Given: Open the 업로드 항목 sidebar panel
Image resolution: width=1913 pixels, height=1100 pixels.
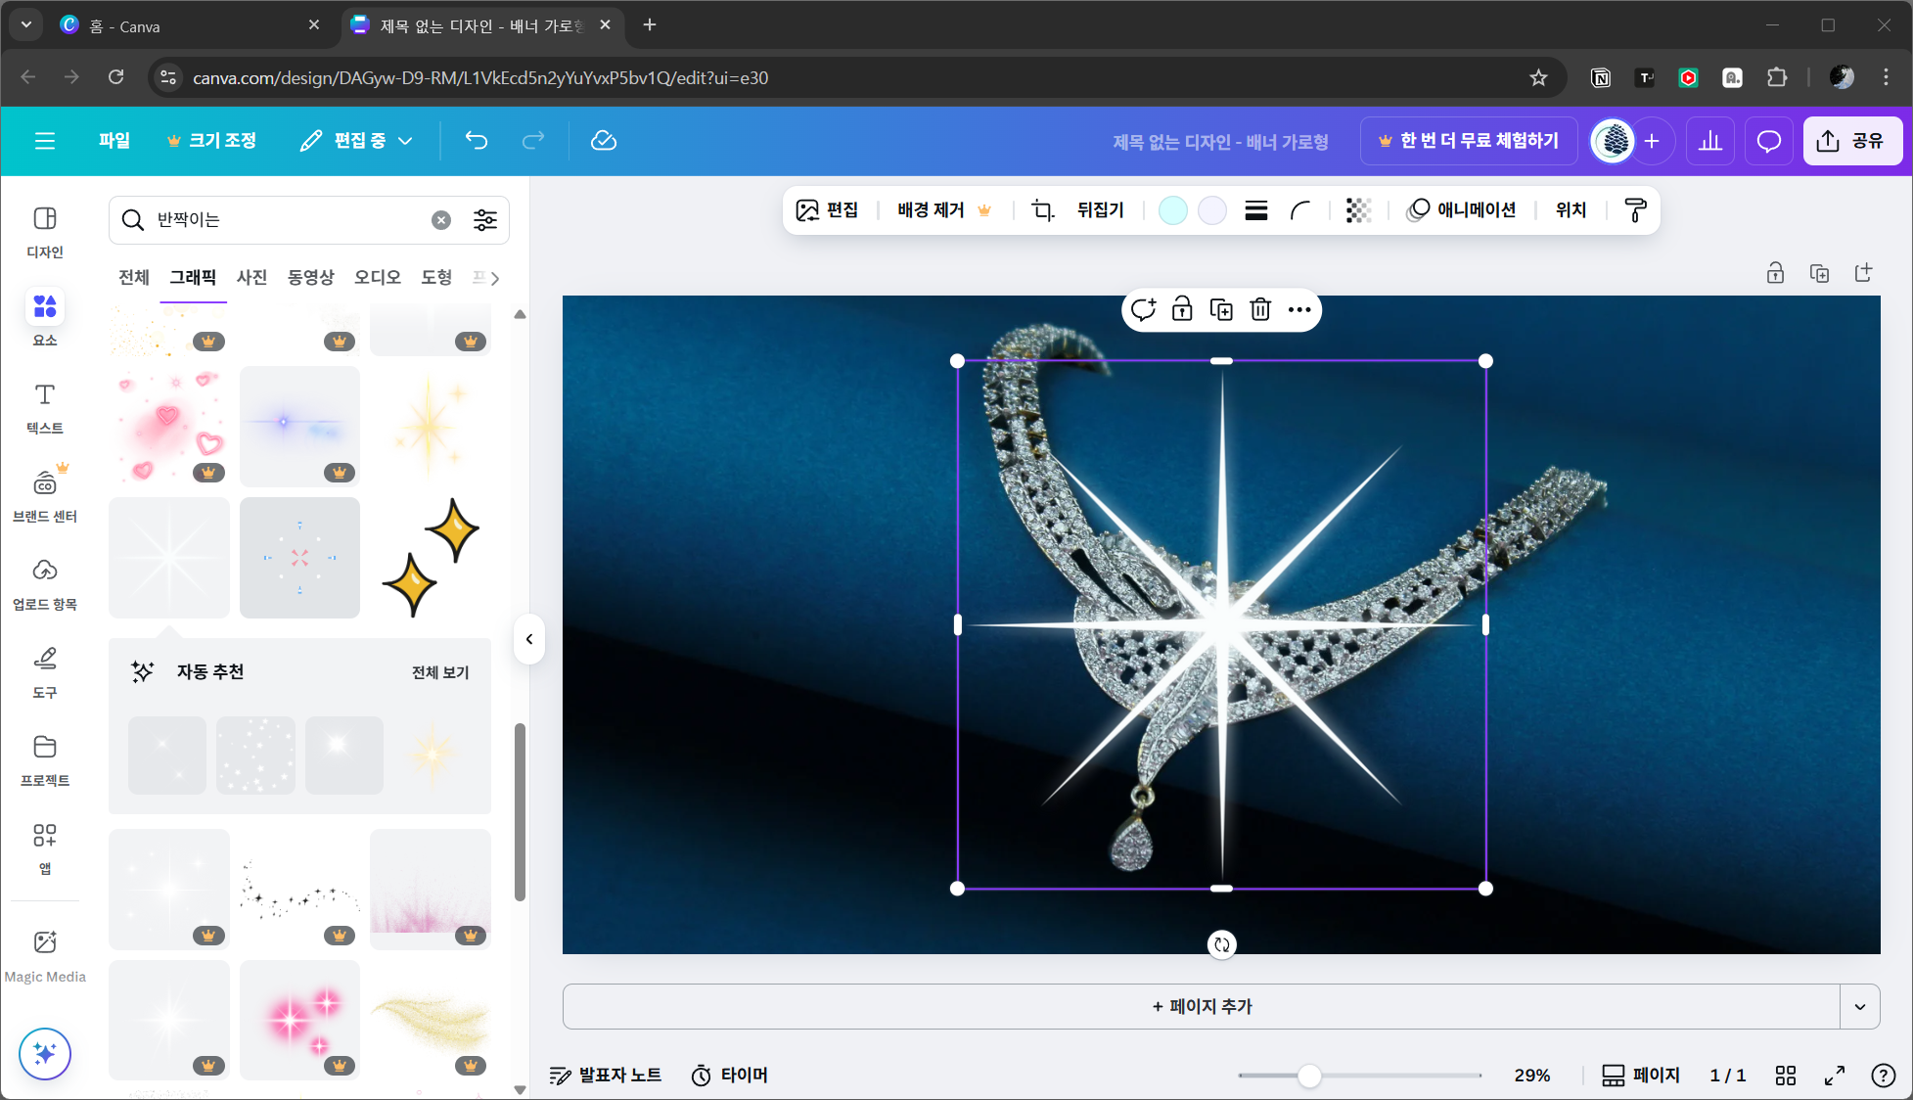Looking at the screenshot, I should (45, 583).
